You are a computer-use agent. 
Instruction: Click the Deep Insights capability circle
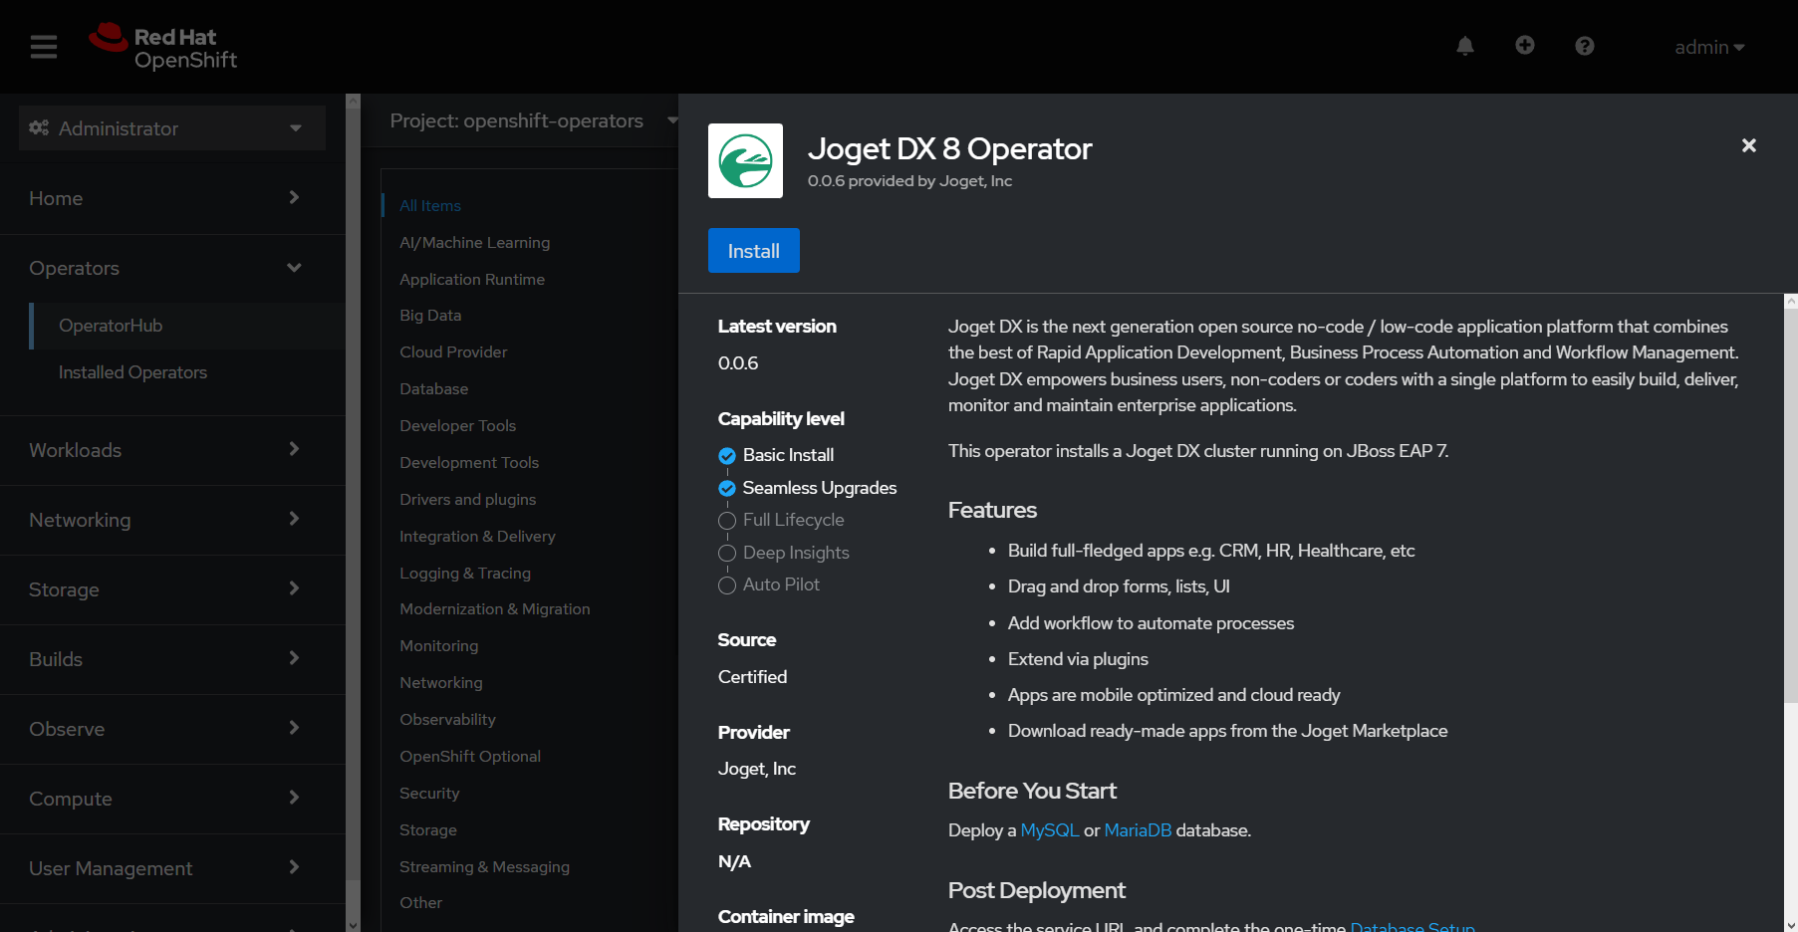tap(727, 554)
